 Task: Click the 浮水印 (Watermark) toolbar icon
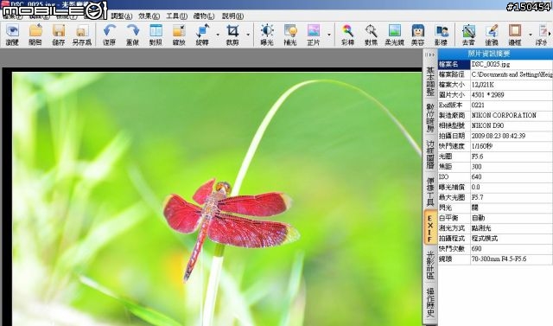point(542,35)
